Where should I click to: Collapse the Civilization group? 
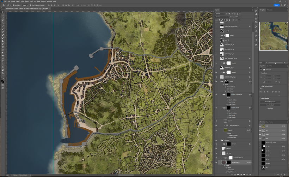click(x=220, y=140)
